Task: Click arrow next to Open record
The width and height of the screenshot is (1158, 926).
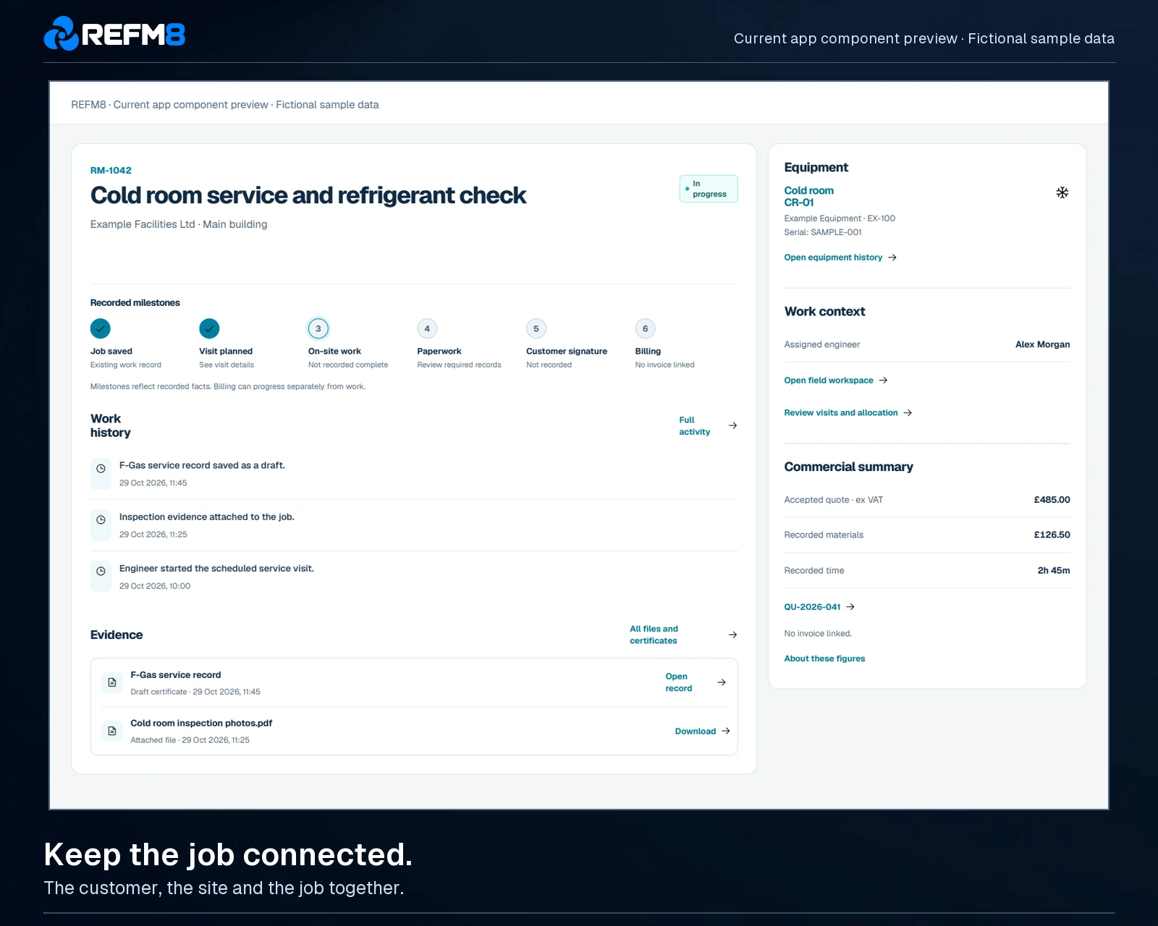Action: coord(722,682)
